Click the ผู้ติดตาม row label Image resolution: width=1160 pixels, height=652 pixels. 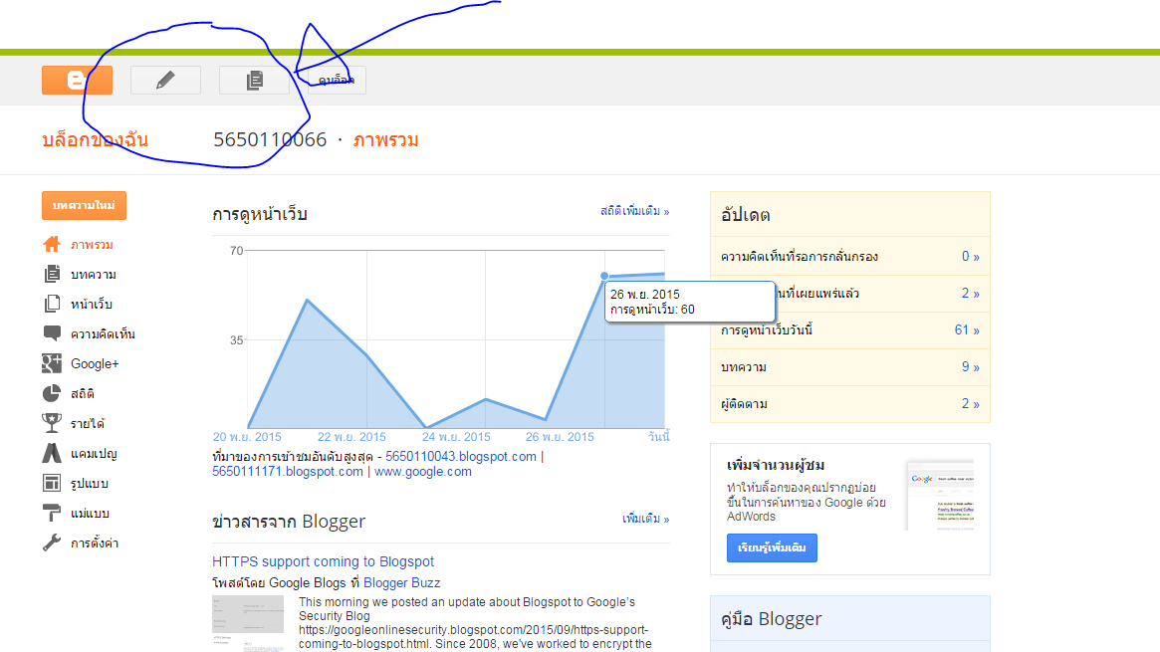coord(744,403)
